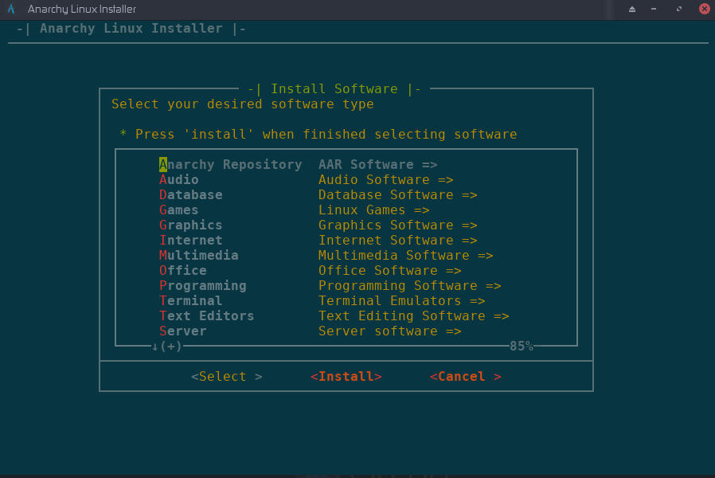Select the Database software category
Image resolution: width=715 pixels, height=478 pixels.
click(x=191, y=194)
